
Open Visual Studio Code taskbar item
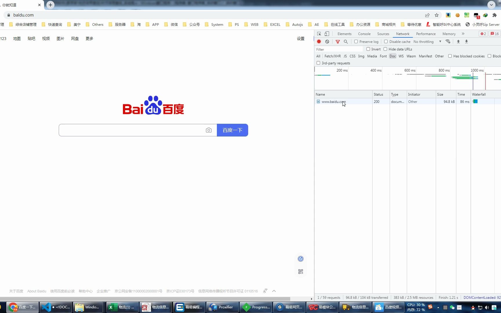[56, 307]
